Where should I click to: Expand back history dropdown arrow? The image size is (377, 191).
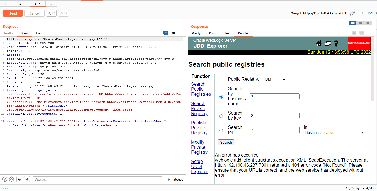pos(54,13)
